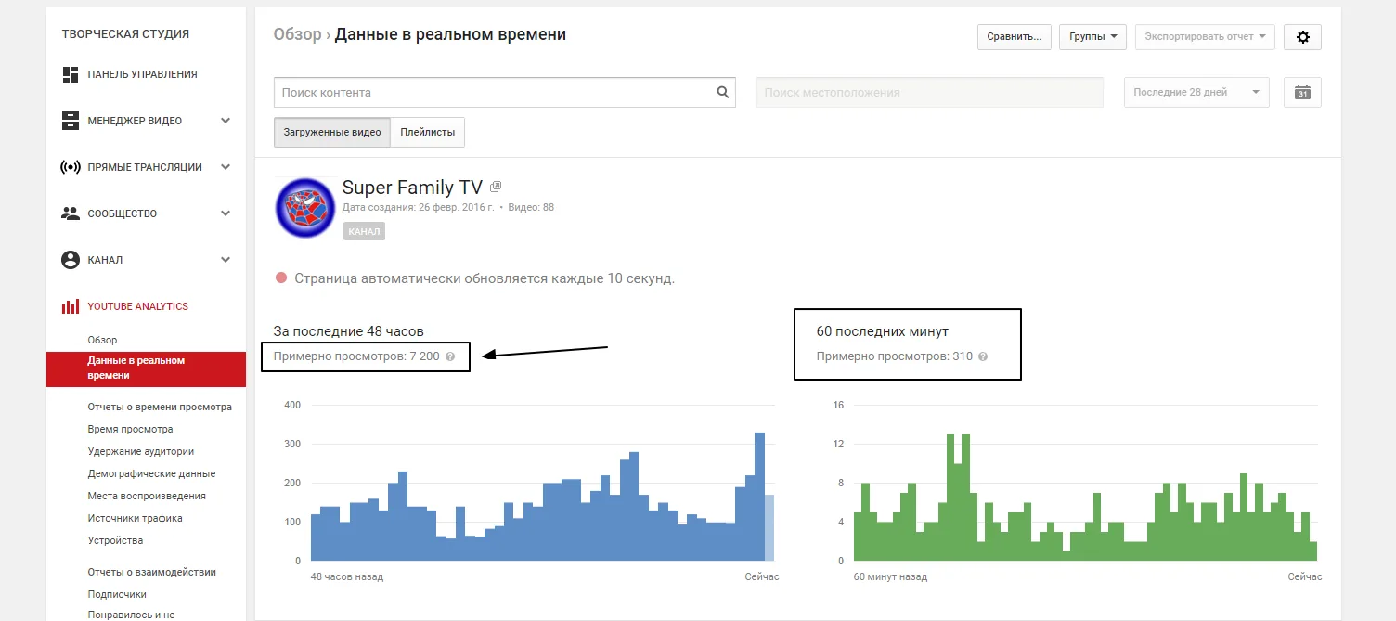Open the Экспортировать отчет dropdown
This screenshot has height=621, width=1396.
pyautogui.click(x=1205, y=37)
